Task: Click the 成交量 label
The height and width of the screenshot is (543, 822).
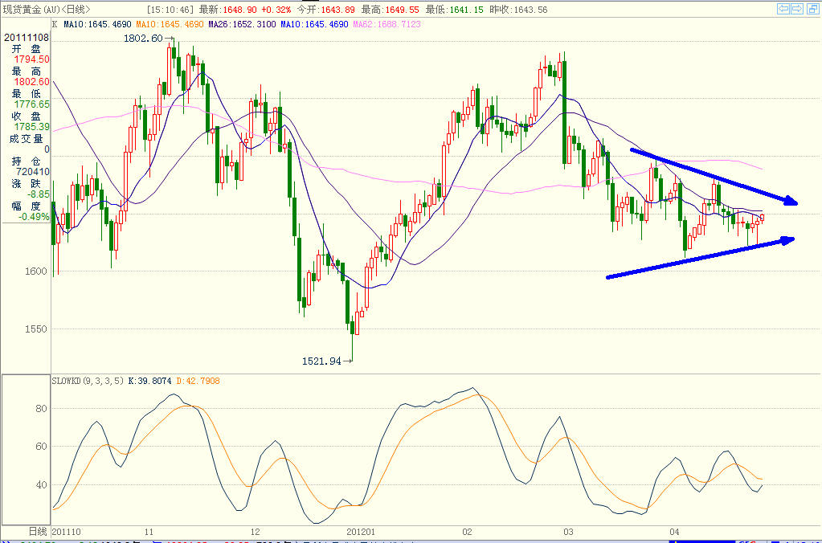Action: [27, 138]
